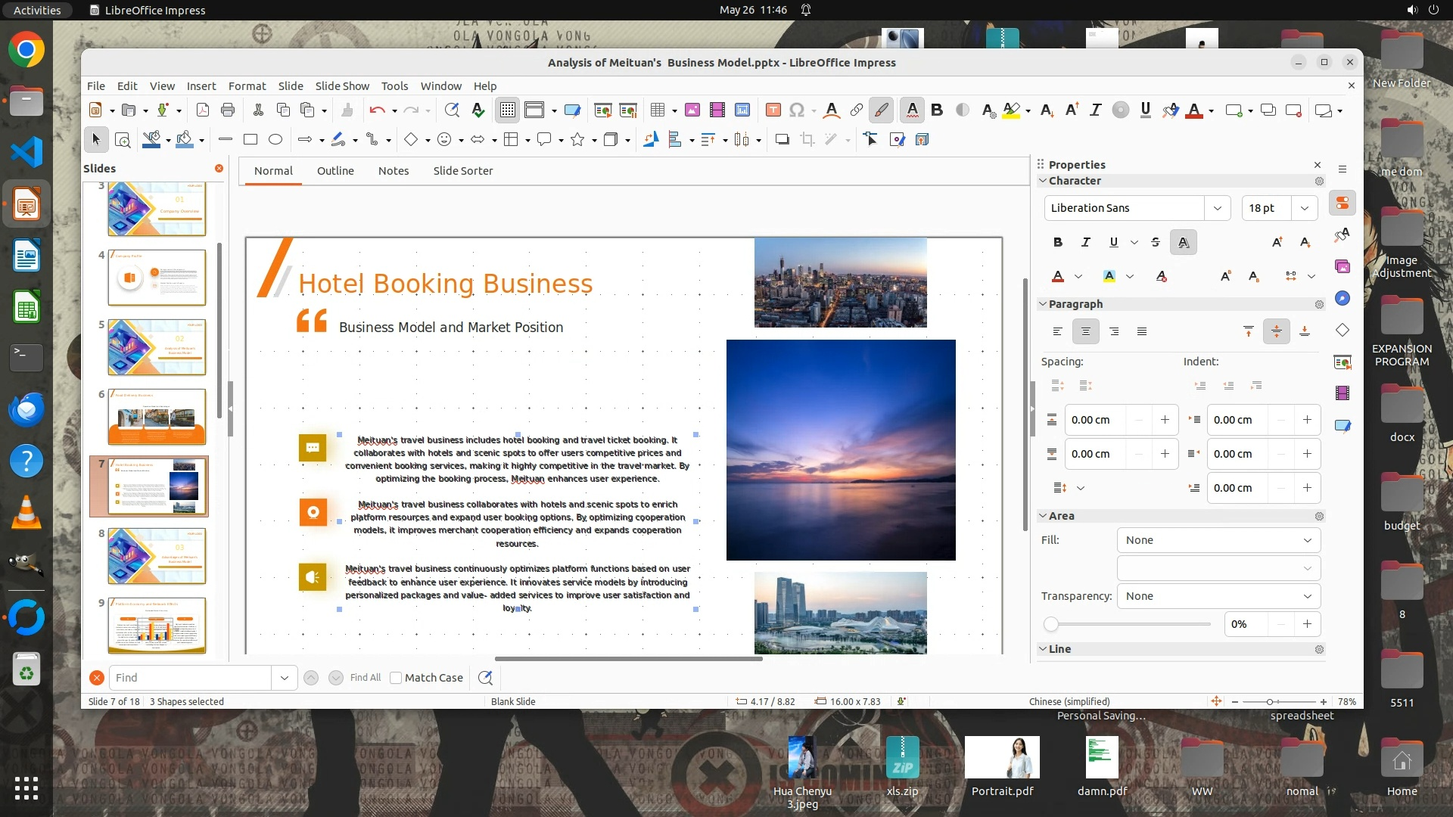The height and width of the screenshot is (817, 1453).
Task: Switch to the Slide Sorter tab
Action: [462, 171]
